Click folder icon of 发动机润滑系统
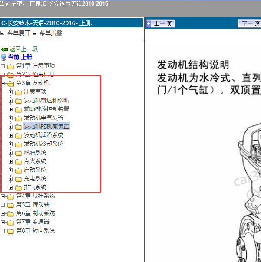The width and height of the screenshot is (261, 262). (18, 136)
